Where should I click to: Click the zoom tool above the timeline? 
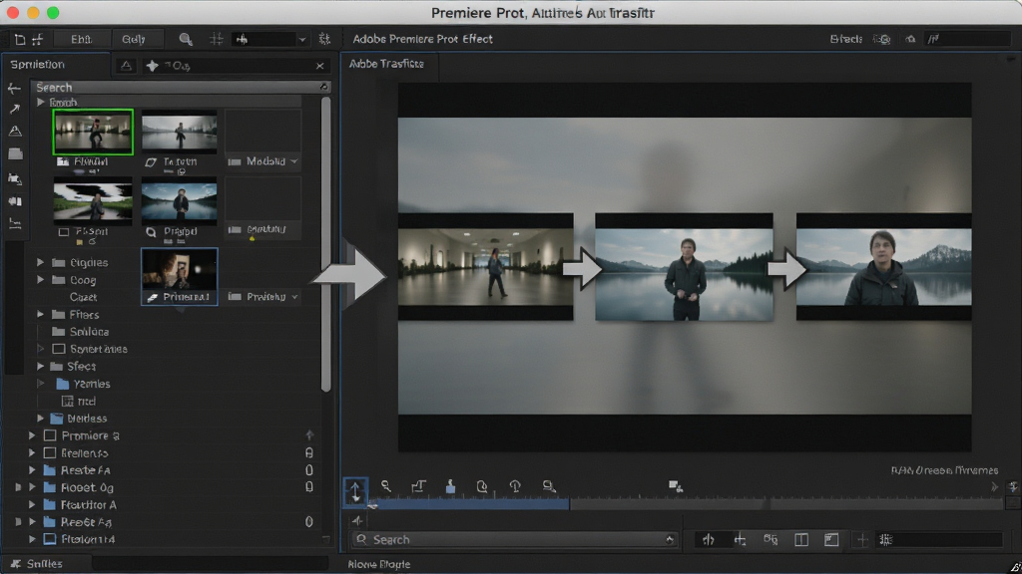386,486
